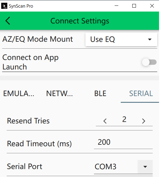Minimize the SynScan Pro window
The image size is (163, 177).
tap(116, 6)
